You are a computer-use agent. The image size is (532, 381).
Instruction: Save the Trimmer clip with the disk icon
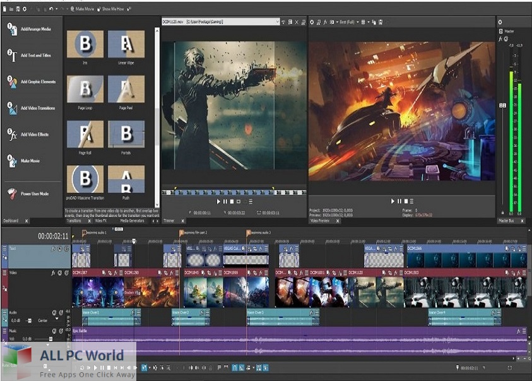tap(290, 22)
